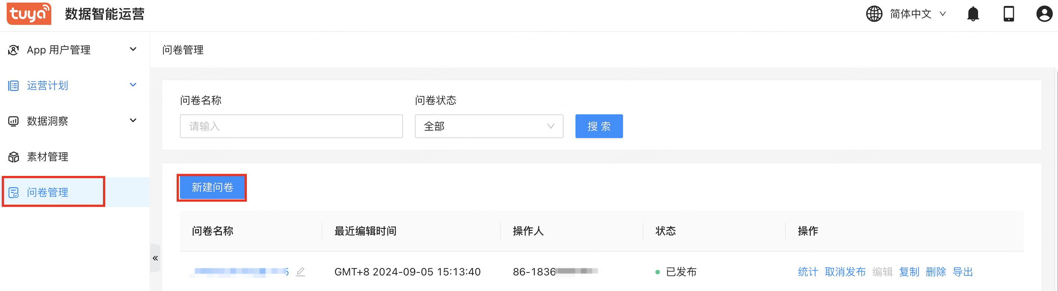Click 问卷管理 page title
1058x291 pixels.
click(x=183, y=50)
